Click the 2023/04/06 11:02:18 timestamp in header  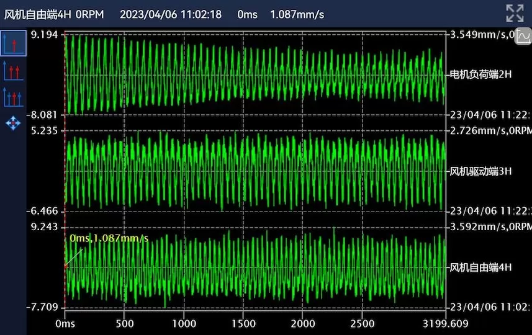tap(170, 14)
